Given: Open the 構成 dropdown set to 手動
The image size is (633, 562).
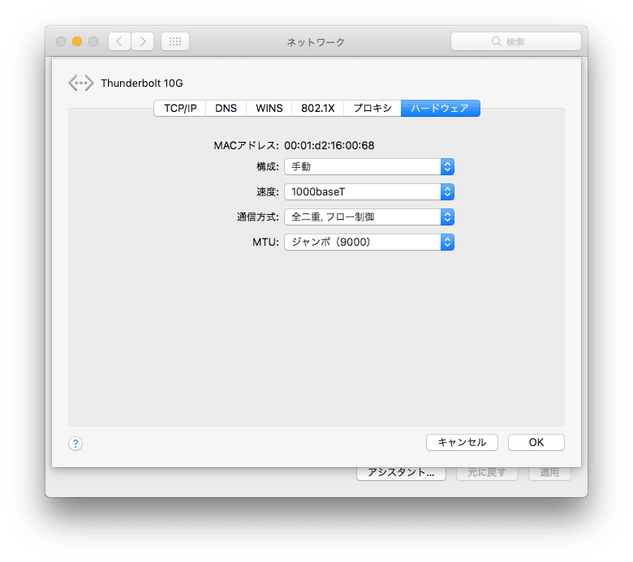Looking at the screenshot, I should (x=369, y=166).
